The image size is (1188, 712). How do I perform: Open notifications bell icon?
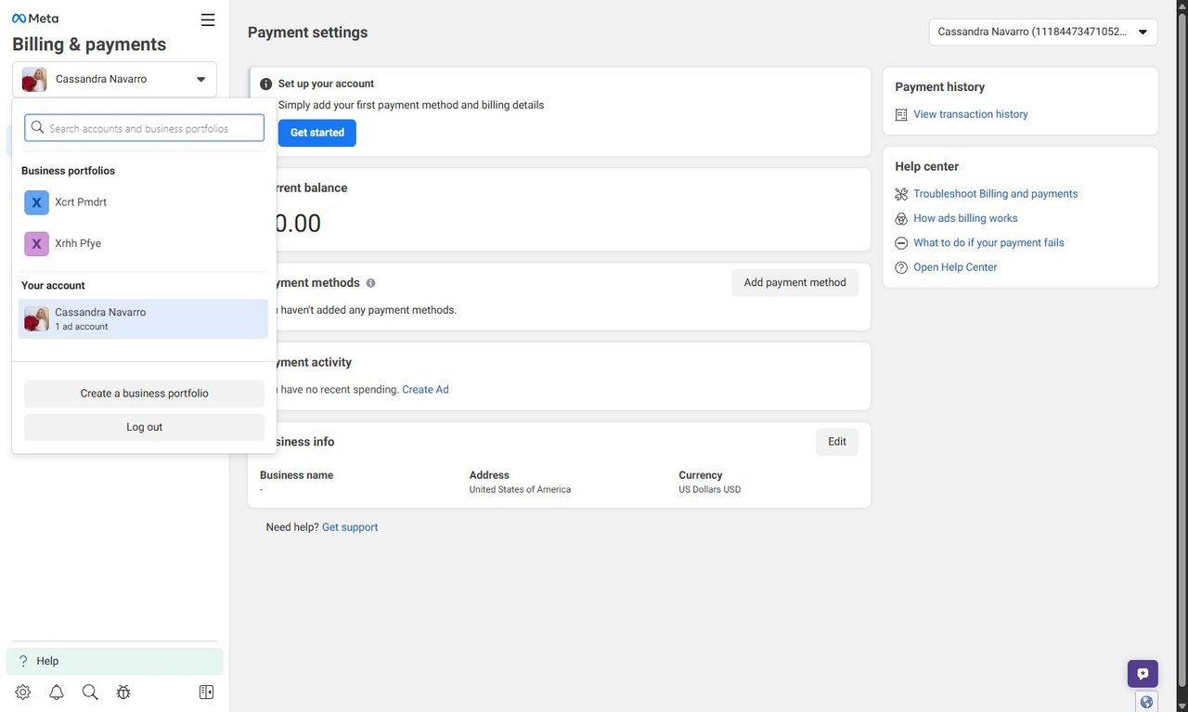pyautogui.click(x=57, y=692)
